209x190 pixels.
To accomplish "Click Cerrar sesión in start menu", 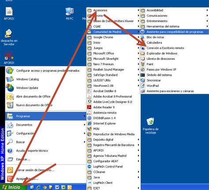I will pyautogui.click(x=46, y=170).
